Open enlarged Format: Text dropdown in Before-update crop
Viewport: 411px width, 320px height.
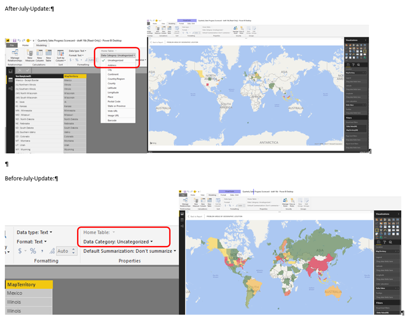pos(31,242)
